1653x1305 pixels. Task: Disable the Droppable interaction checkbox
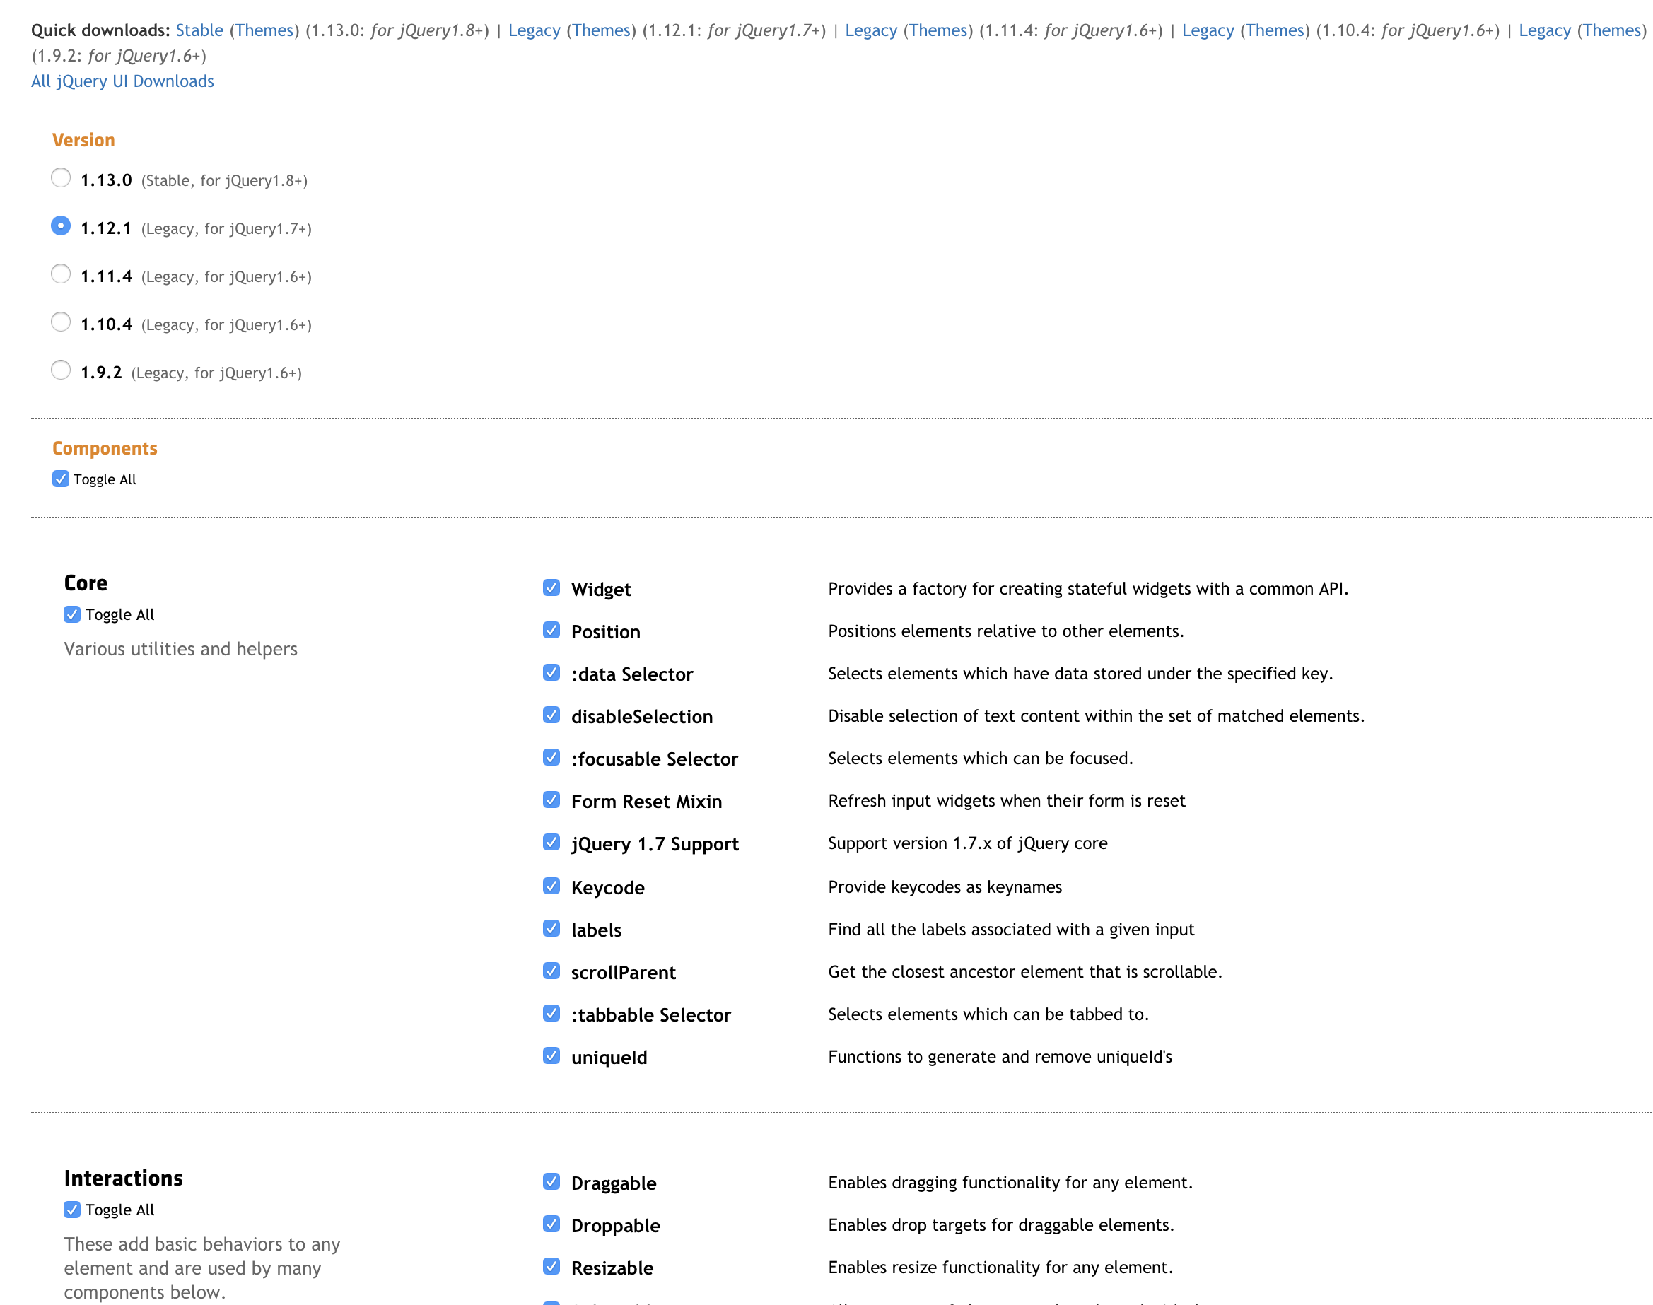551,1224
